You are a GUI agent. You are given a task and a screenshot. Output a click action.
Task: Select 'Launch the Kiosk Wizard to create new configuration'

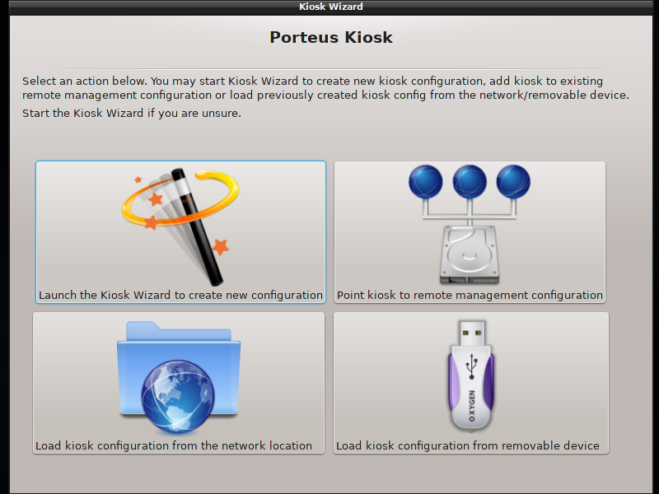click(180, 232)
